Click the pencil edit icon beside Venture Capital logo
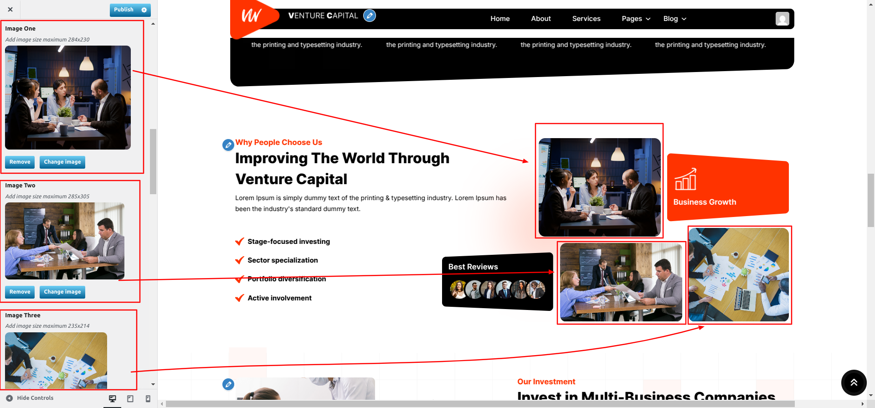 pyautogui.click(x=370, y=16)
